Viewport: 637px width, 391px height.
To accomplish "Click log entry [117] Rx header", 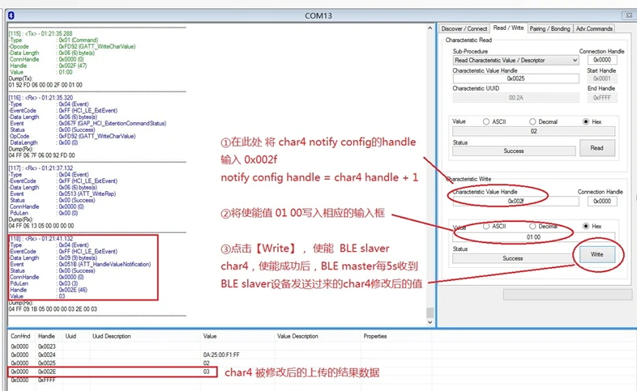I will pos(41,168).
